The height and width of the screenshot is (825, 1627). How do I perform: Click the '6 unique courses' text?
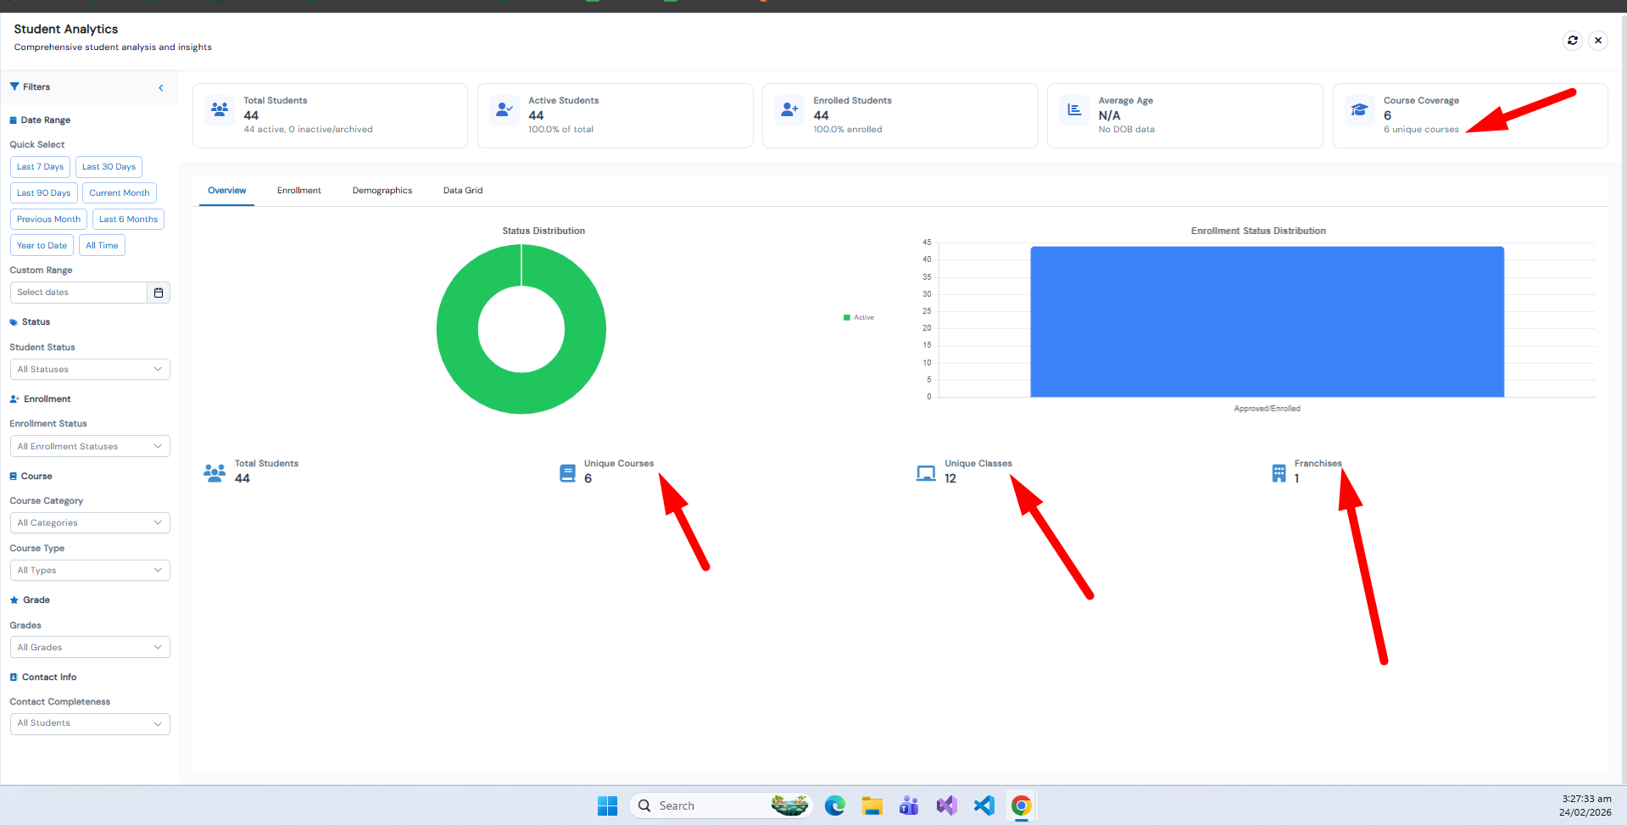[x=1421, y=130]
